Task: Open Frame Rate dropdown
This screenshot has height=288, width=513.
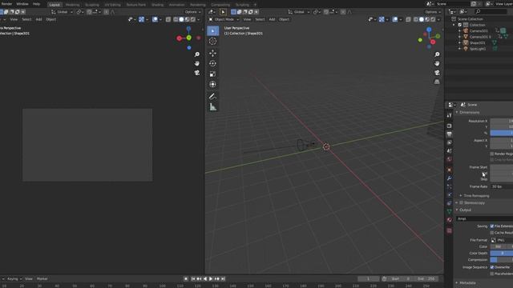Action: (x=502, y=186)
